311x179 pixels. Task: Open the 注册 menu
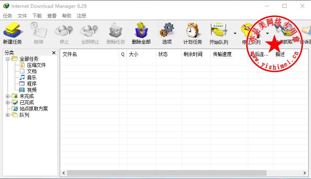click(82, 16)
